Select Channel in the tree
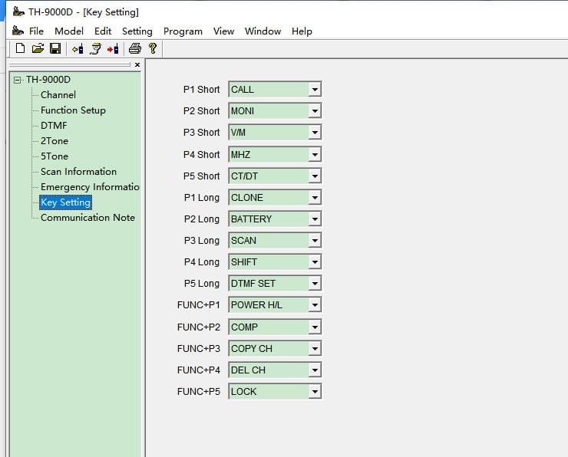Viewport: 568px width, 457px height. point(58,95)
